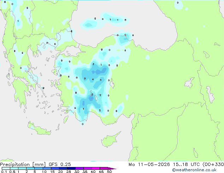Click the forecast offset '(00+330' text
Image resolution: width=224 pixels, height=173 pixels.
coord(213,165)
